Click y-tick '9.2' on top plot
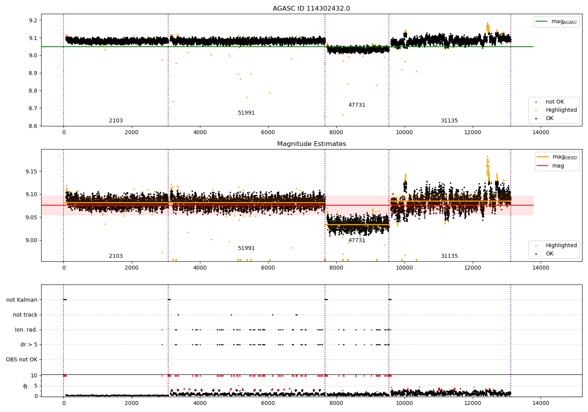 pos(33,20)
